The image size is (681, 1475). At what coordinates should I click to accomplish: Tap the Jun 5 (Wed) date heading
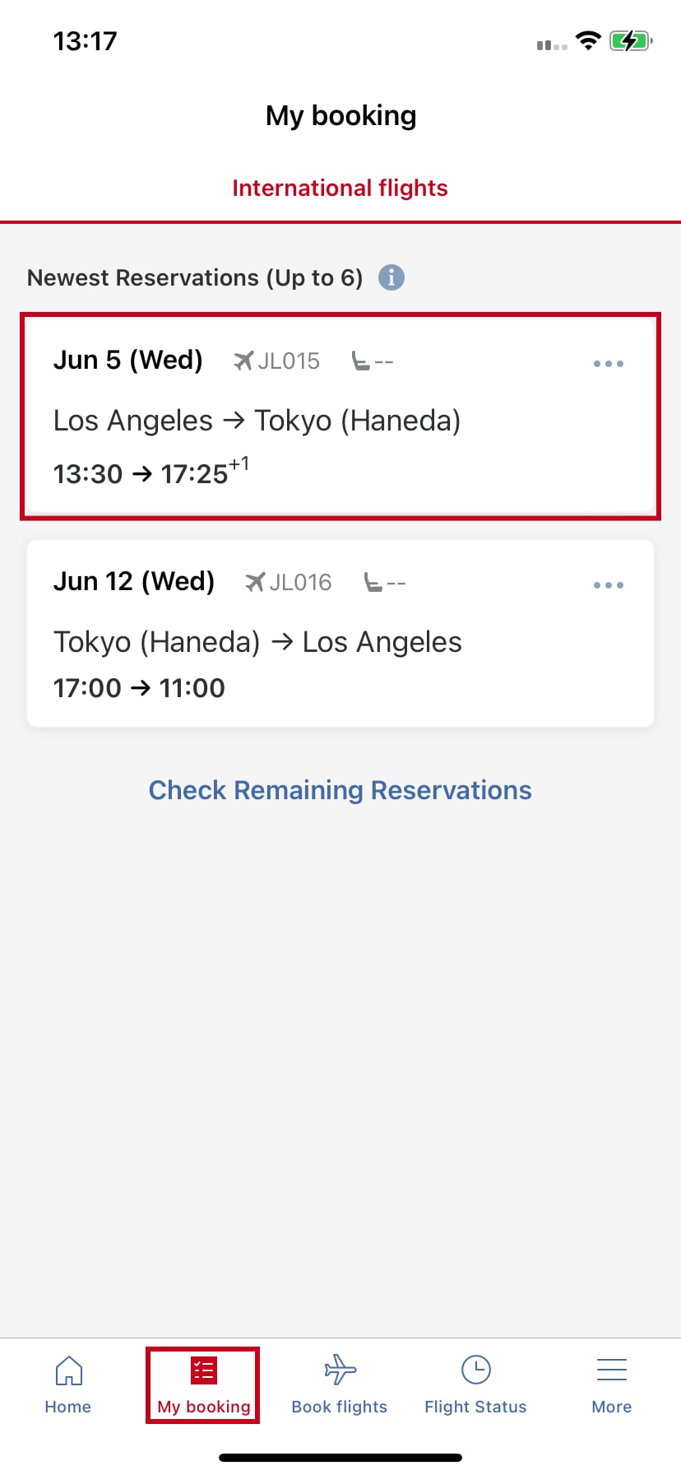pos(127,360)
